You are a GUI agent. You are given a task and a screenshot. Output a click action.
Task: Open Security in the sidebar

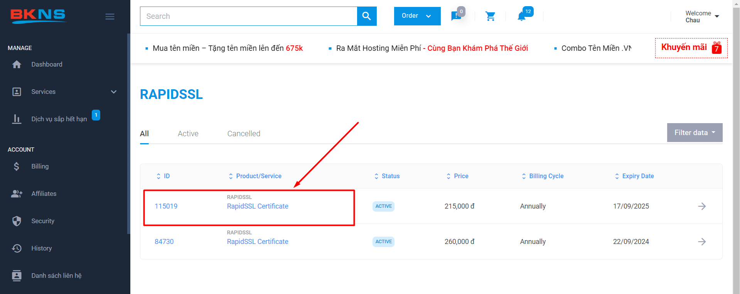coord(43,221)
